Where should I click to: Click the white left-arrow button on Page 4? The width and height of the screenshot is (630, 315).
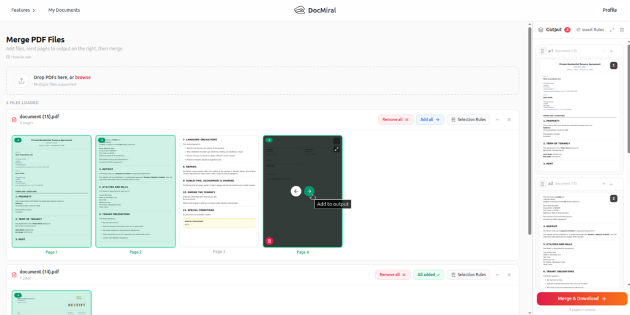(x=296, y=191)
